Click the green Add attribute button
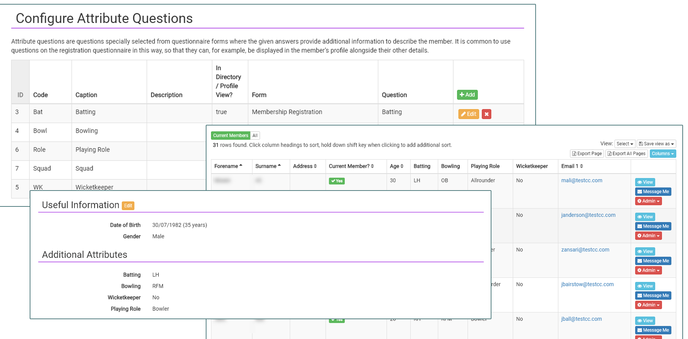Viewport: 688px width, 339px height. (x=467, y=95)
